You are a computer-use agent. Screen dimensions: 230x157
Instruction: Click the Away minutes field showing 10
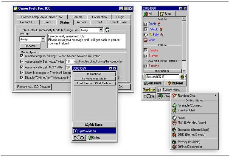pos(69,61)
